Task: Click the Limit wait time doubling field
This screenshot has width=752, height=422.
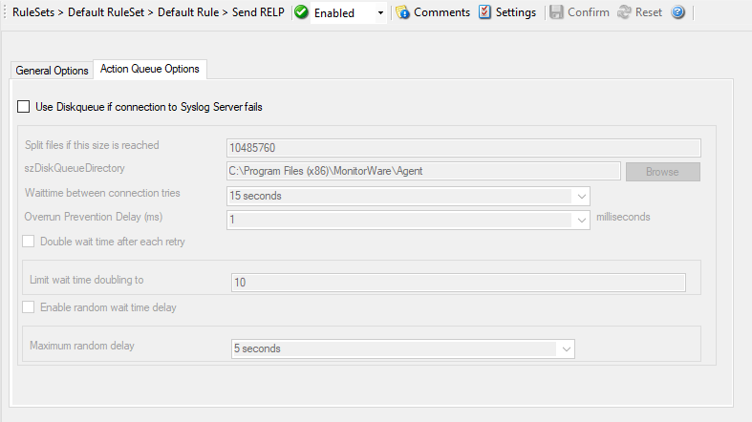Action: point(458,283)
